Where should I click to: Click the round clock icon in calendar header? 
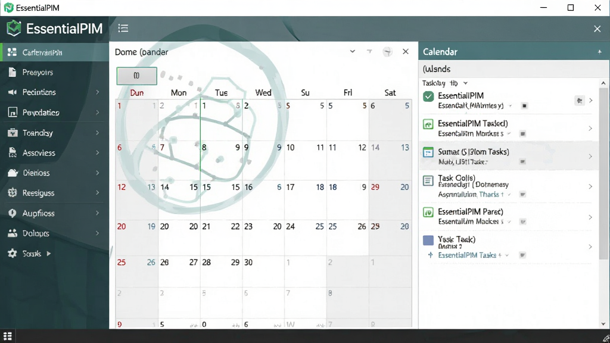387,52
